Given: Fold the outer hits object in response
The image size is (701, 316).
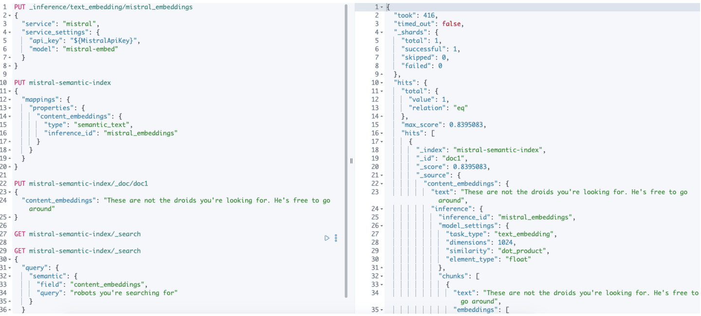Looking at the screenshot, I should (383, 83).
